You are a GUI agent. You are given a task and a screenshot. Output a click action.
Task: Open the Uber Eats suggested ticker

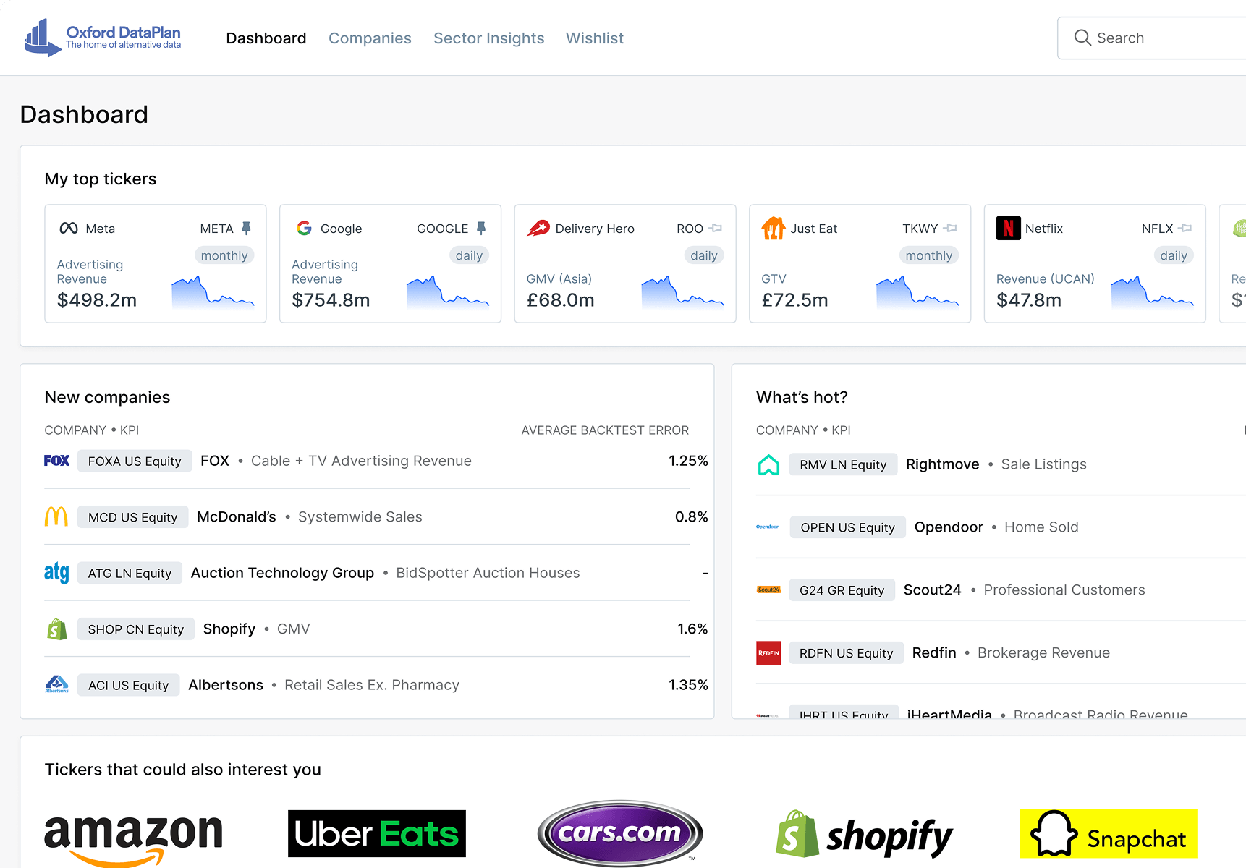(376, 833)
